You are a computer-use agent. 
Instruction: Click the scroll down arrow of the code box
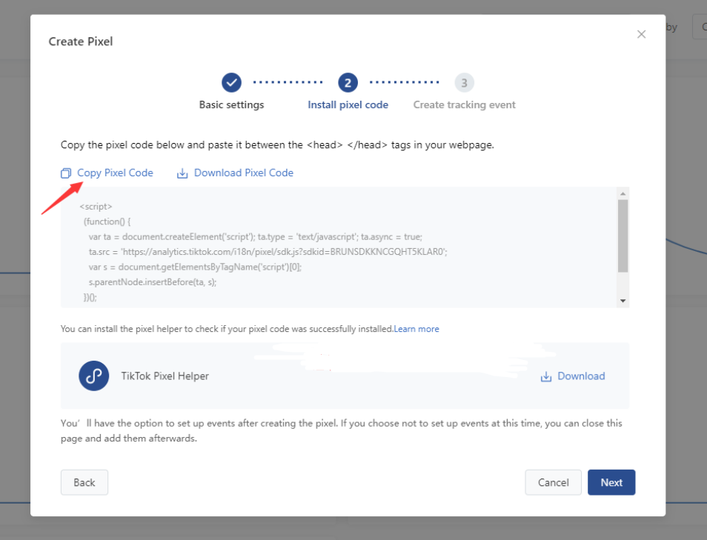click(623, 301)
